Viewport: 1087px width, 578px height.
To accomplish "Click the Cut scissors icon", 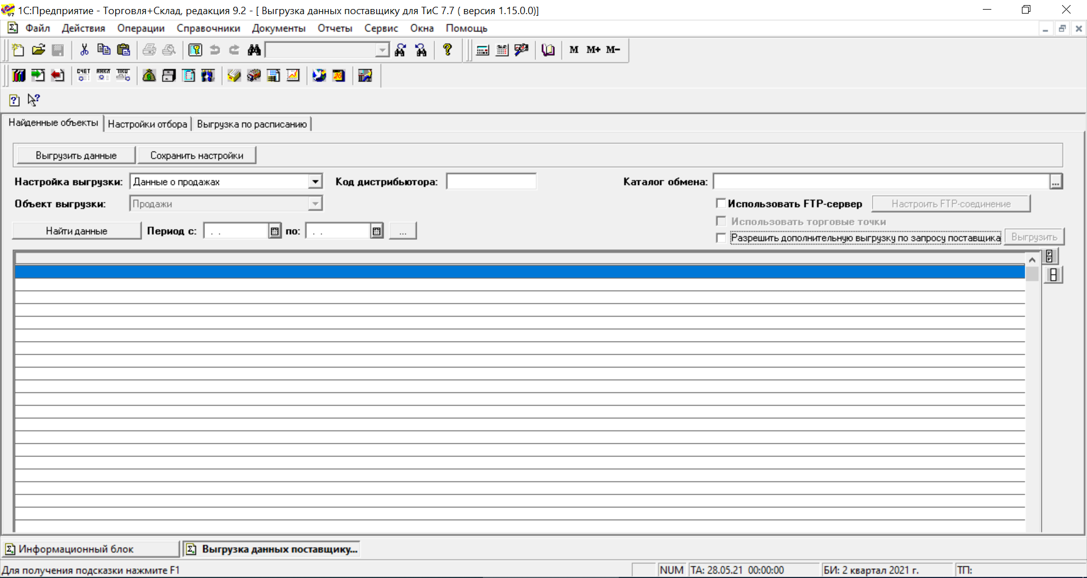I will click(84, 50).
